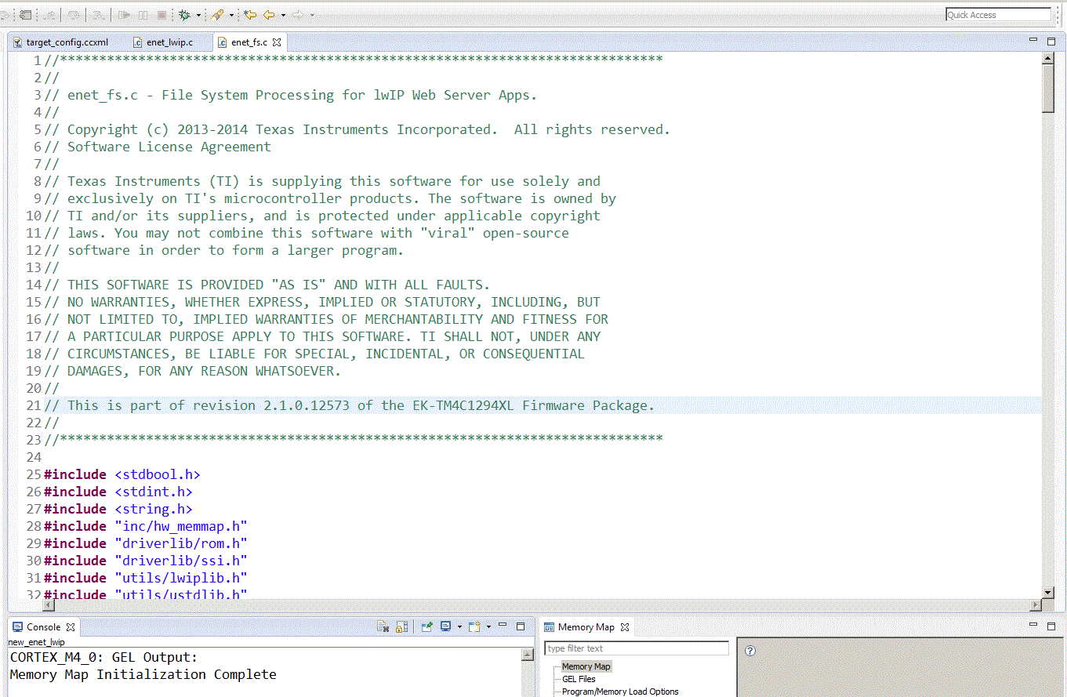Click the editor horizontal scrollbar left arrow

click(x=49, y=605)
